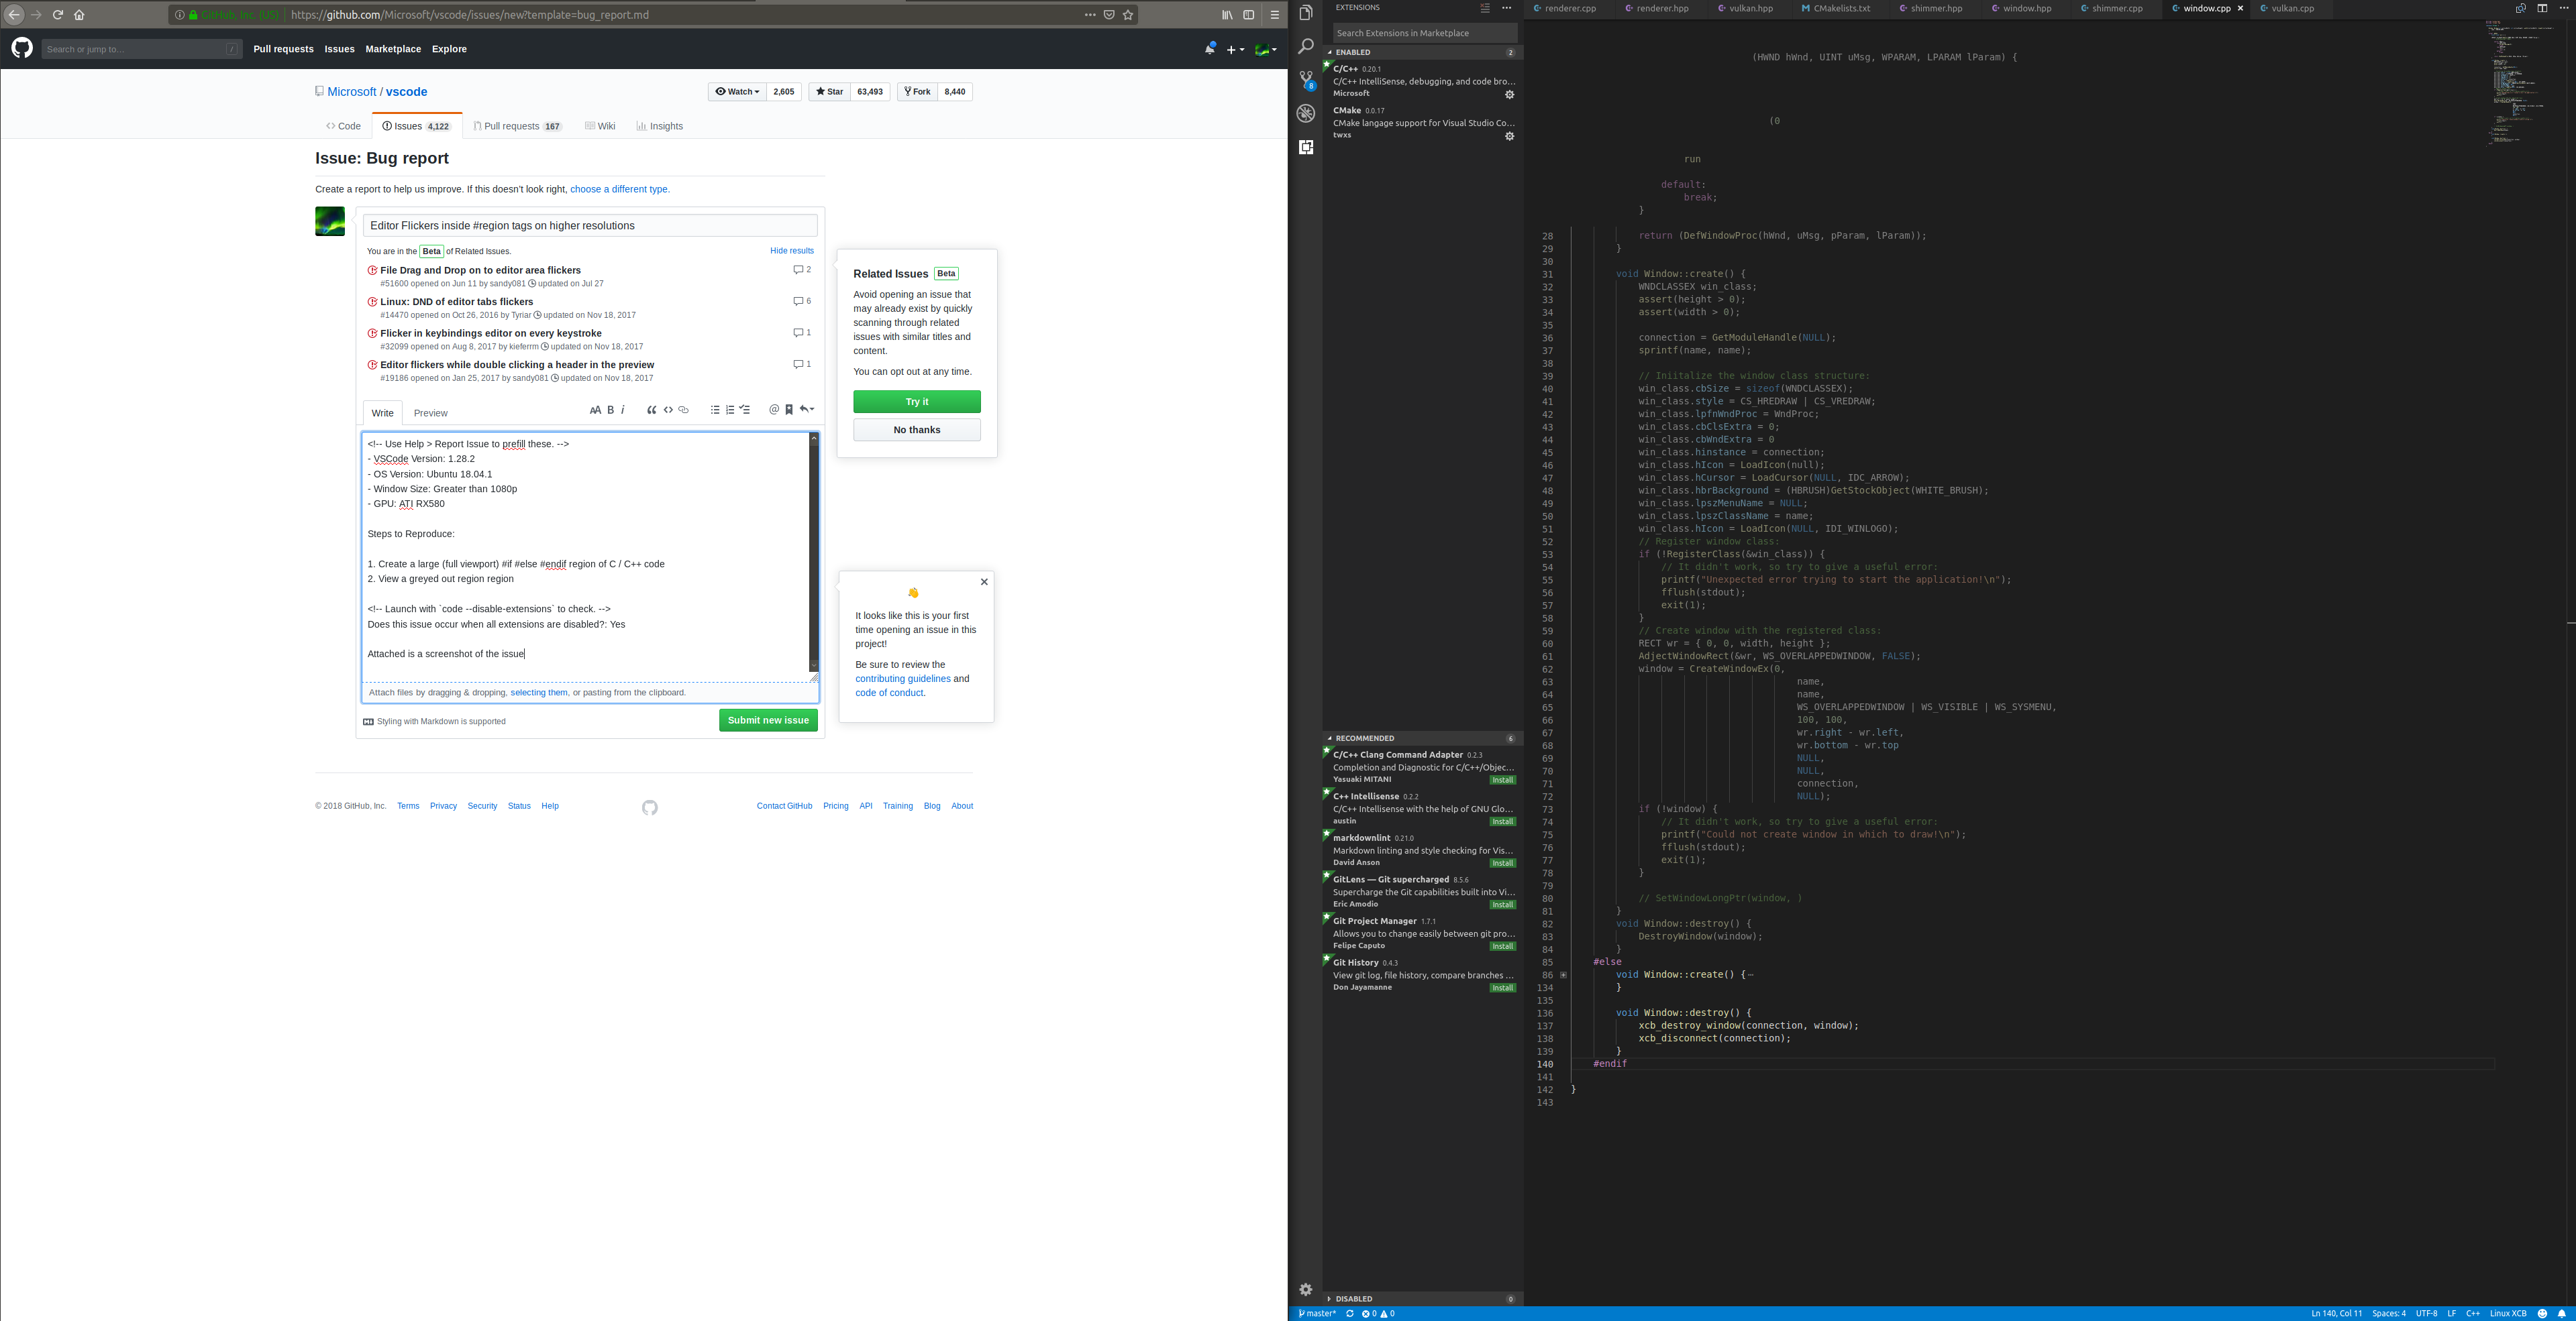Add a numbered list in the issue editor
The image size is (2576, 1321).
pos(730,410)
